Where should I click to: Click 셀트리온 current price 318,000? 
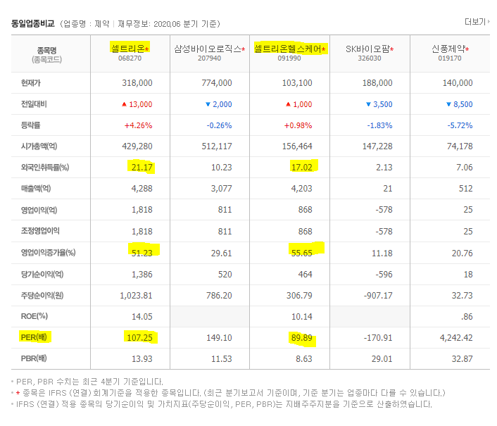137,83
